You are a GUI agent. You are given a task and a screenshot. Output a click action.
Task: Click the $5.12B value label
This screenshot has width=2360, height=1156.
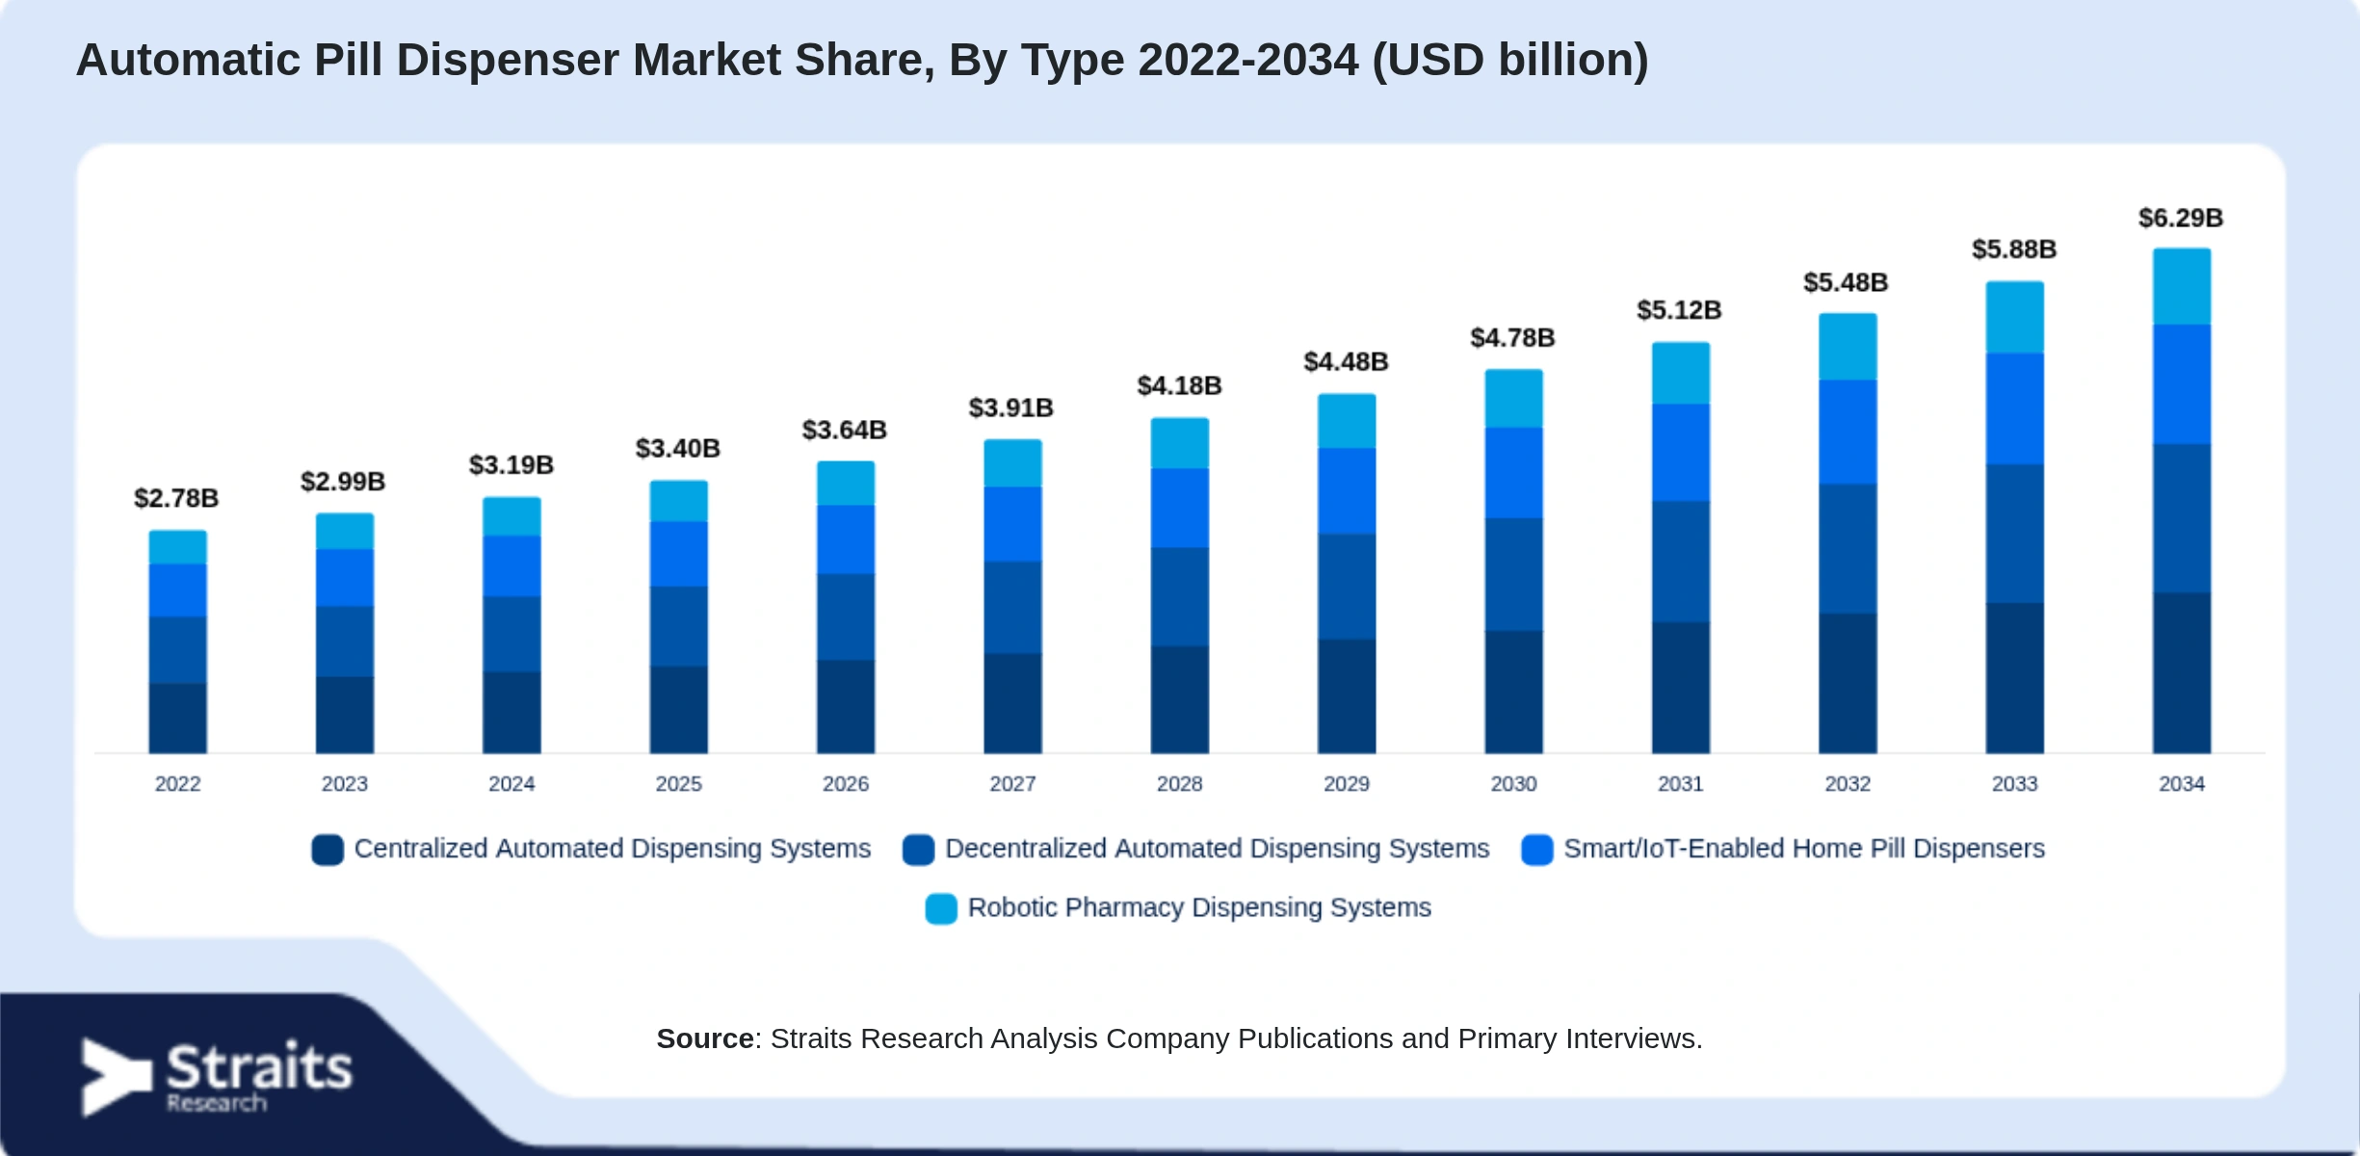pos(1680,309)
